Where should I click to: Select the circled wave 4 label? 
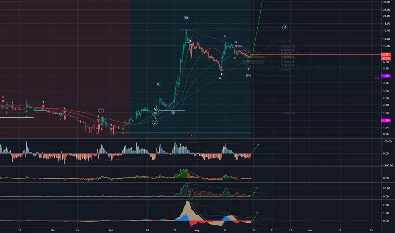click(x=285, y=28)
